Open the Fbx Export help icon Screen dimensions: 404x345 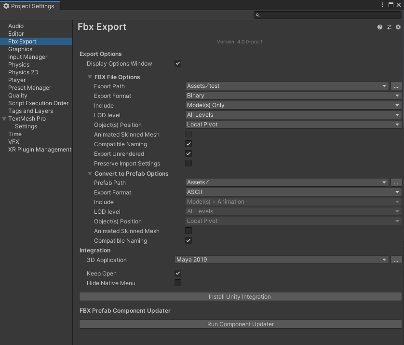(379, 27)
